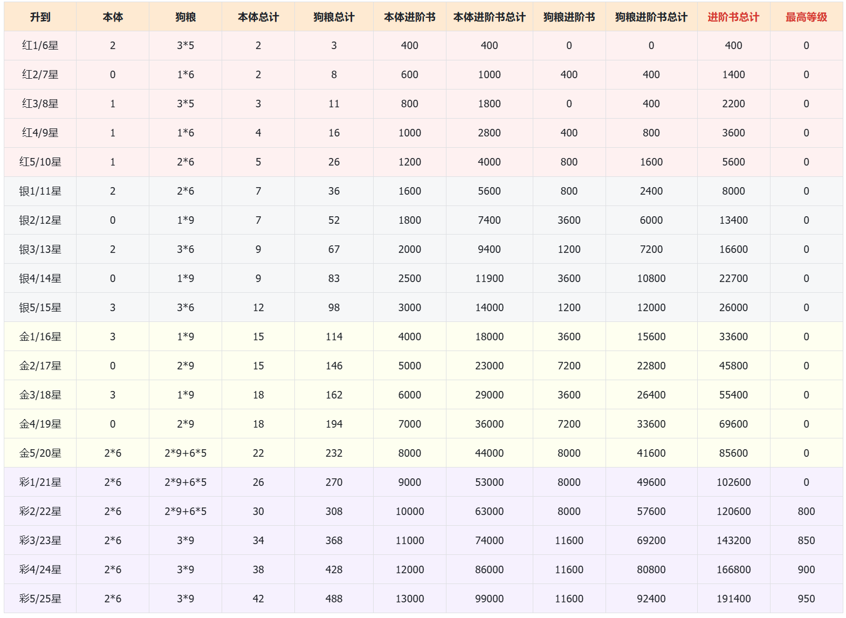Click the 42 cell in 彩5/25星 row
Image resolution: width=846 pixels, height=618 pixels.
click(x=258, y=599)
